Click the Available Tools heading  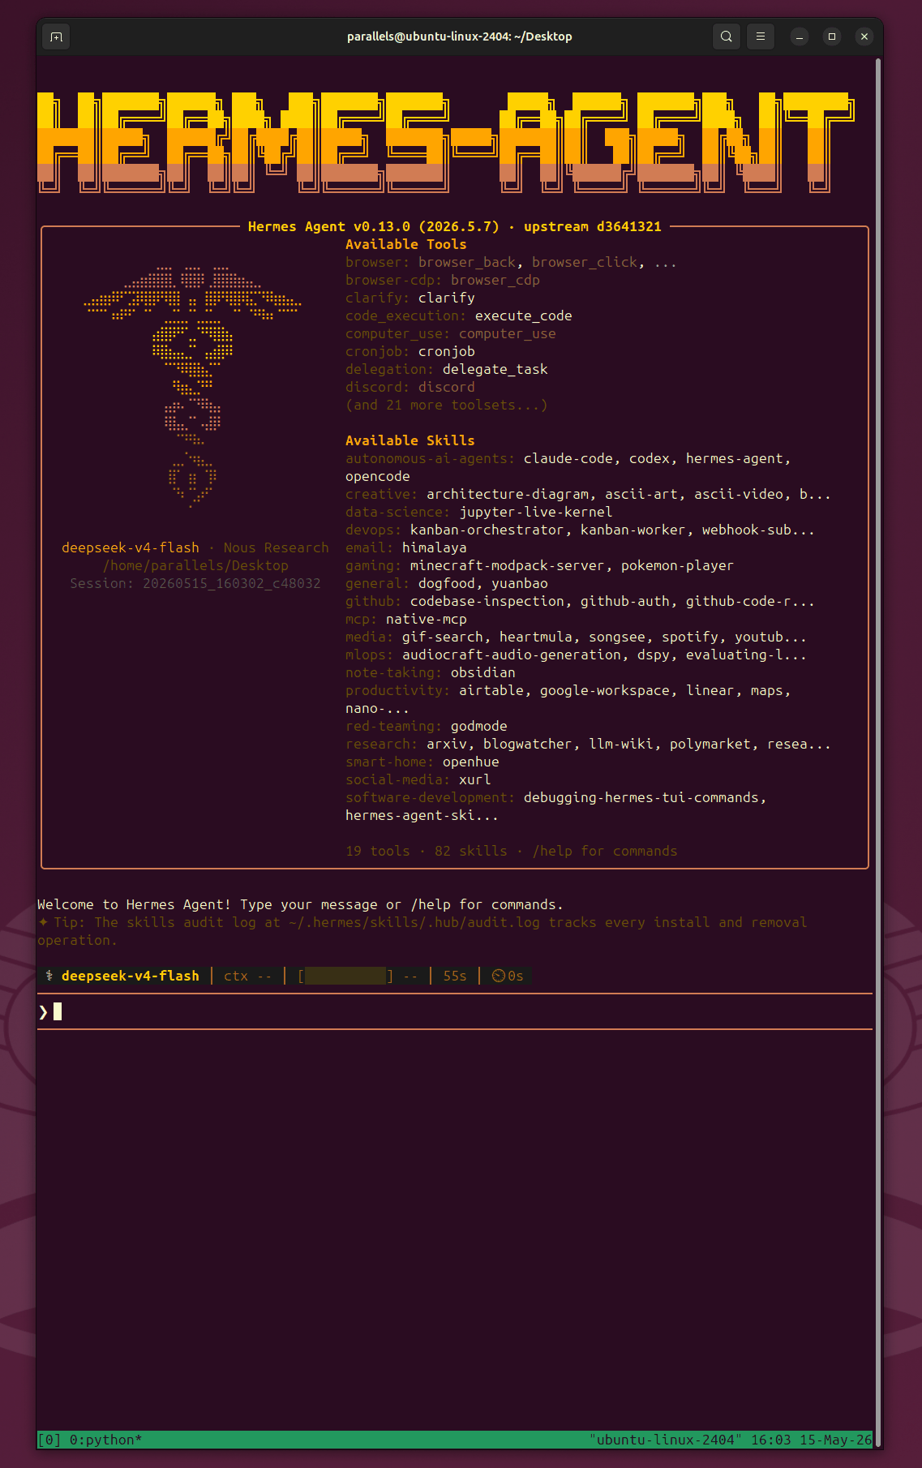(x=406, y=244)
